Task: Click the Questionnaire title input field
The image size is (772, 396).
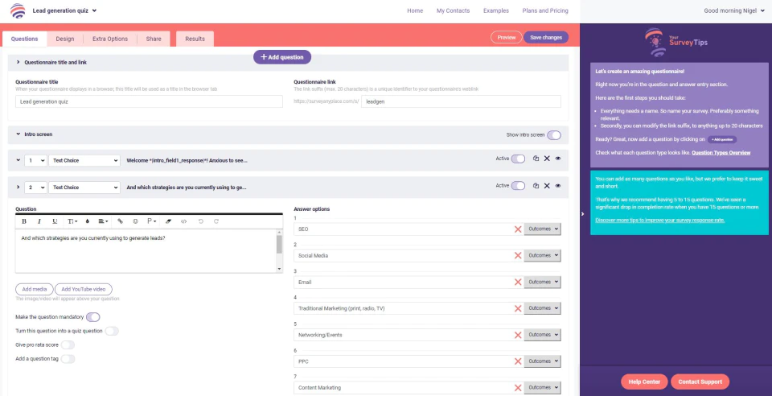Action: pos(149,102)
